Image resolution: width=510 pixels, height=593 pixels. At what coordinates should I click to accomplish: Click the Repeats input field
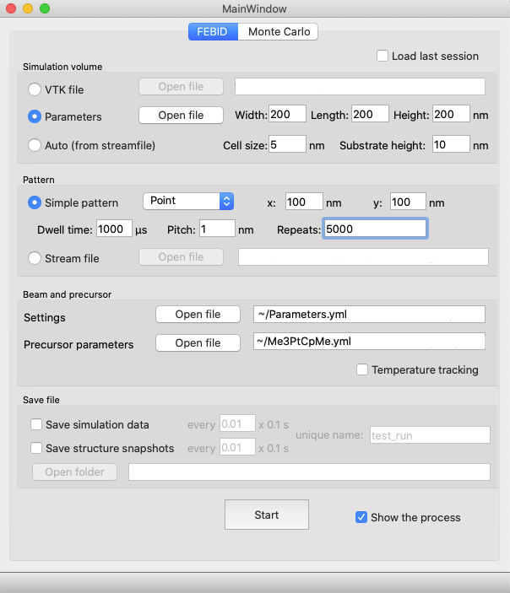[375, 229]
